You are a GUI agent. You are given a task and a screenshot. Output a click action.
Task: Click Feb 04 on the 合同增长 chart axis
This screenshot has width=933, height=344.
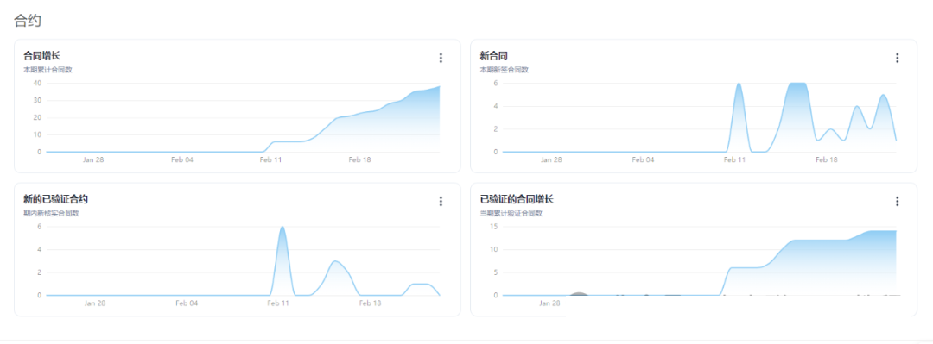[182, 159]
